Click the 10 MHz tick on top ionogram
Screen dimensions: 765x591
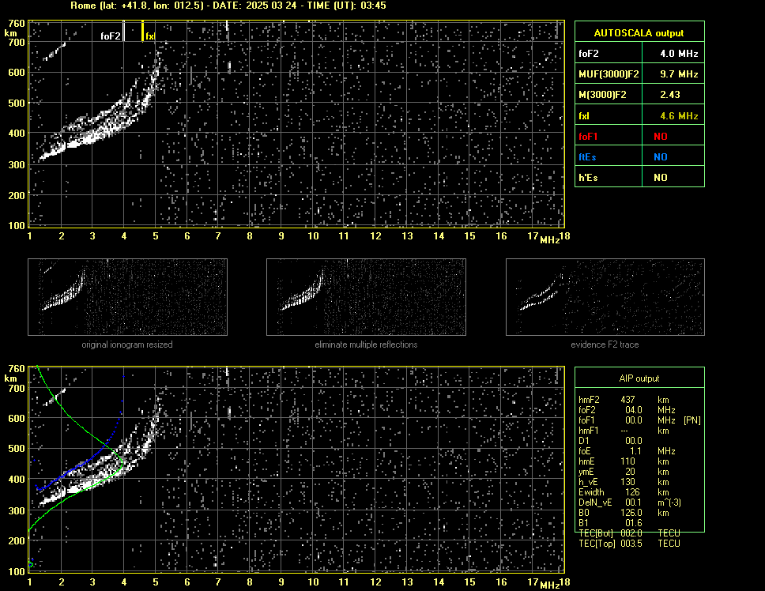point(313,236)
